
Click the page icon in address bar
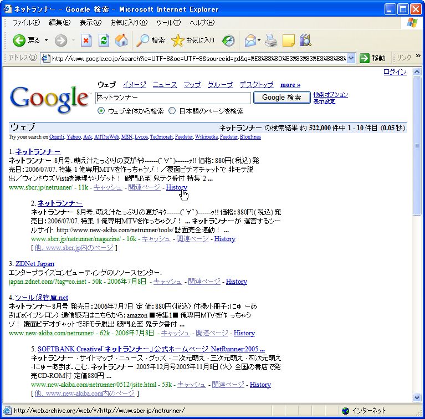click(x=46, y=58)
